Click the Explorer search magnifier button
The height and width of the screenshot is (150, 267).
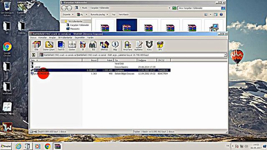(x=223, y=8)
